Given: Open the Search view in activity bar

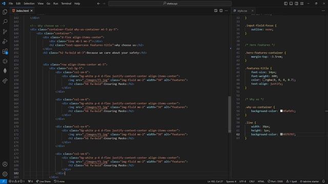Looking at the screenshot, I should [x=5, y=21].
